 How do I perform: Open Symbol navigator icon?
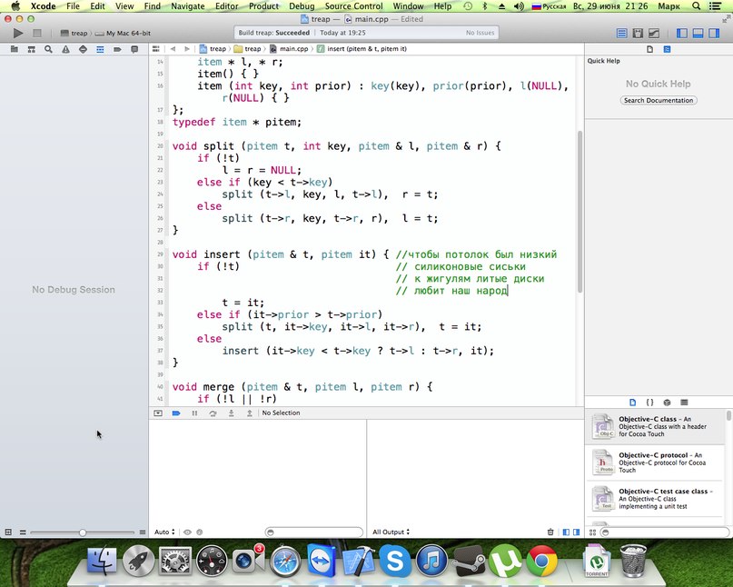click(31, 49)
